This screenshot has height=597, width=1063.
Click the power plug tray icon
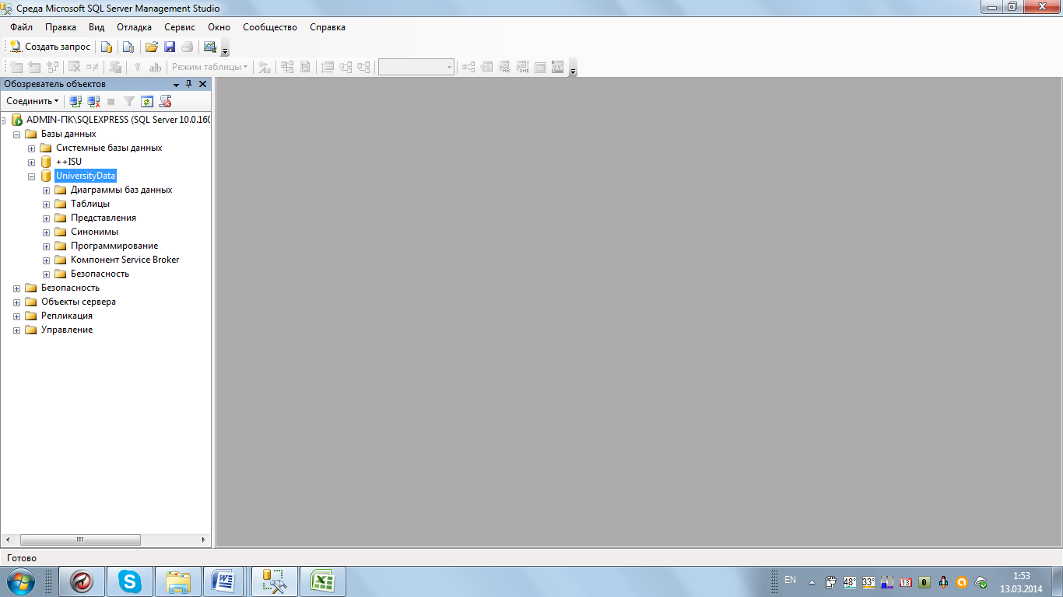tap(830, 581)
